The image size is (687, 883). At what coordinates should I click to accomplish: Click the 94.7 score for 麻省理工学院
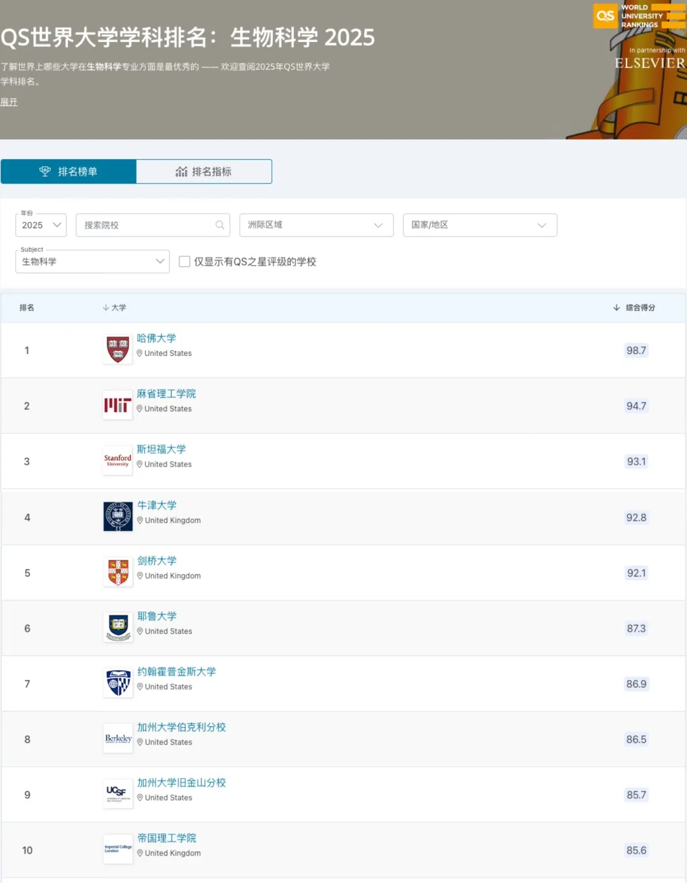click(x=636, y=406)
